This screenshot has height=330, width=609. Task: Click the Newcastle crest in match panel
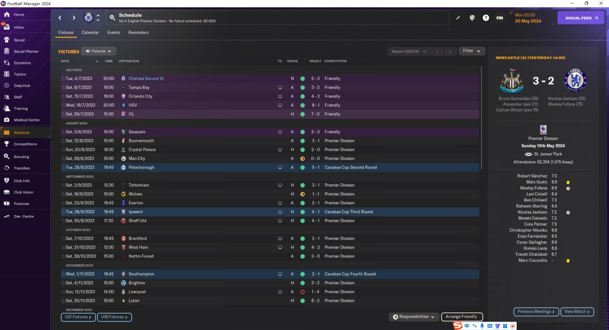pos(511,80)
